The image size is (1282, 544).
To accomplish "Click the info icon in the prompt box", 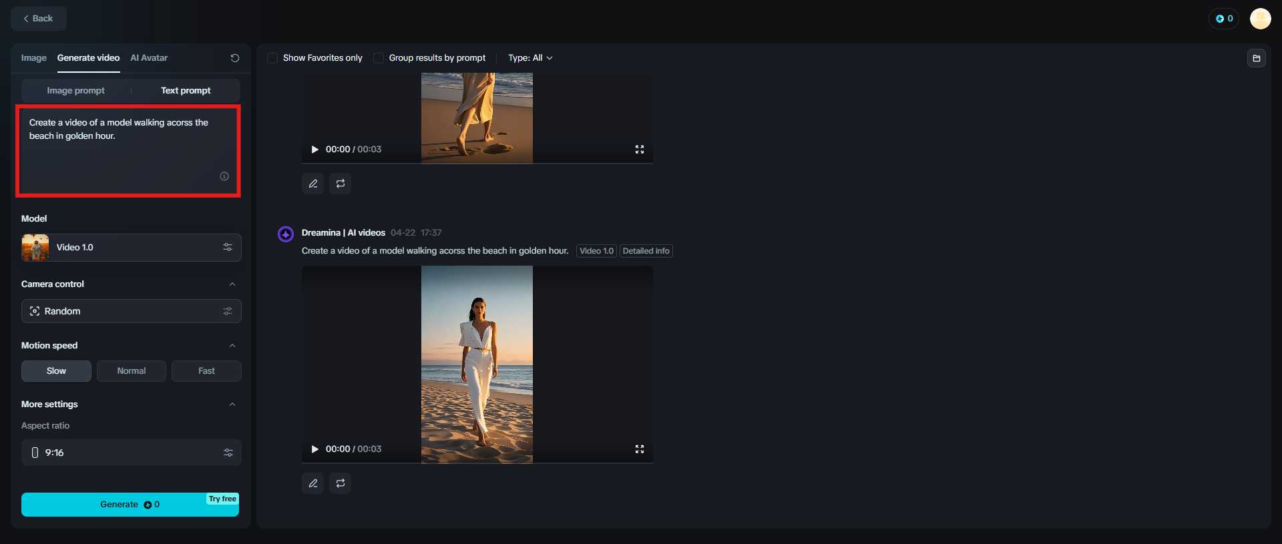I will [x=224, y=176].
